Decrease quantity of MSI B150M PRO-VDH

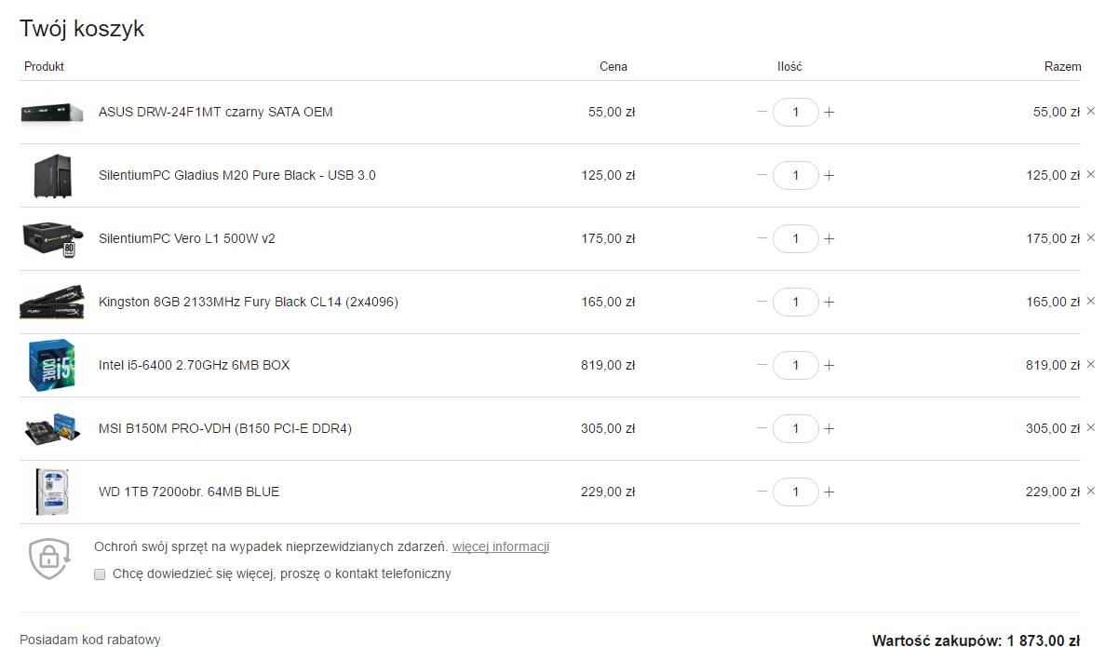761,428
